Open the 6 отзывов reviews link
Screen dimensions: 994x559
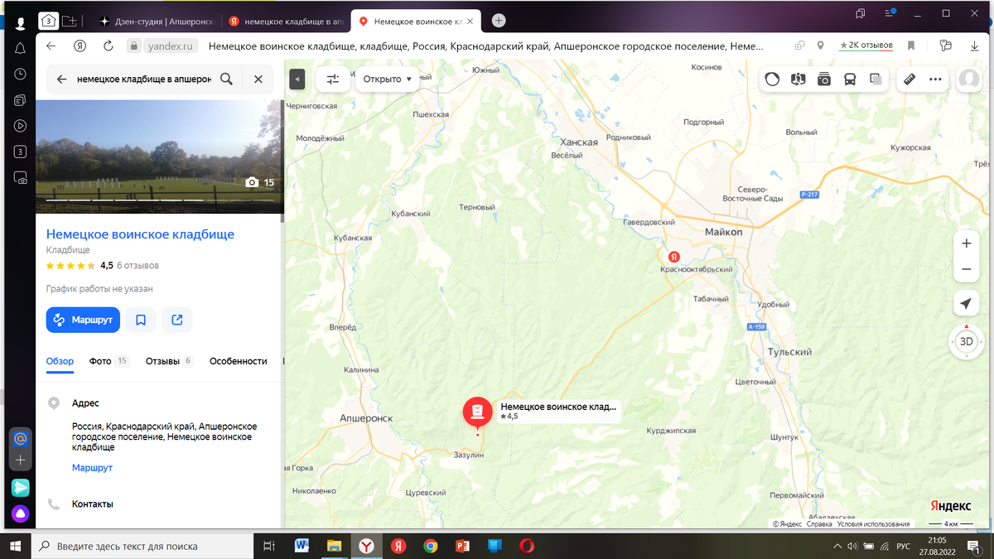click(138, 266)
